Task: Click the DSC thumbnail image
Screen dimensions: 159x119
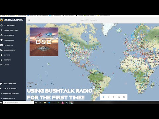Action: point(44,42)
